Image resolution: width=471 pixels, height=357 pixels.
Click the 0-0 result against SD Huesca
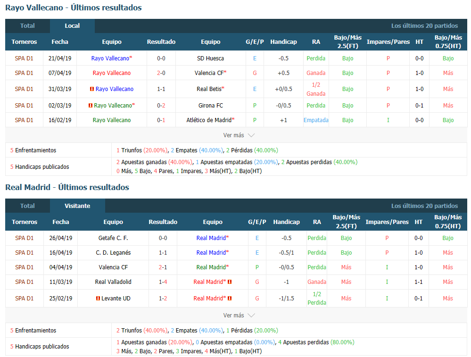[x=161, y=58]
